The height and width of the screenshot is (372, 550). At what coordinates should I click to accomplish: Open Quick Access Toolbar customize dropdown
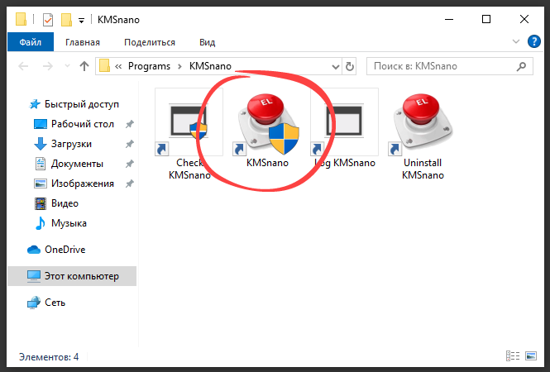[x=82, y=19]
